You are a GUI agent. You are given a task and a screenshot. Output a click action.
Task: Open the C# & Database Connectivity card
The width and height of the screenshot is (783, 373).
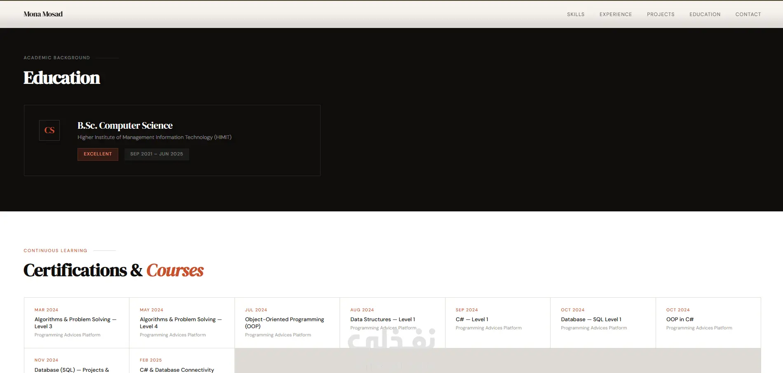click(182, 361)
